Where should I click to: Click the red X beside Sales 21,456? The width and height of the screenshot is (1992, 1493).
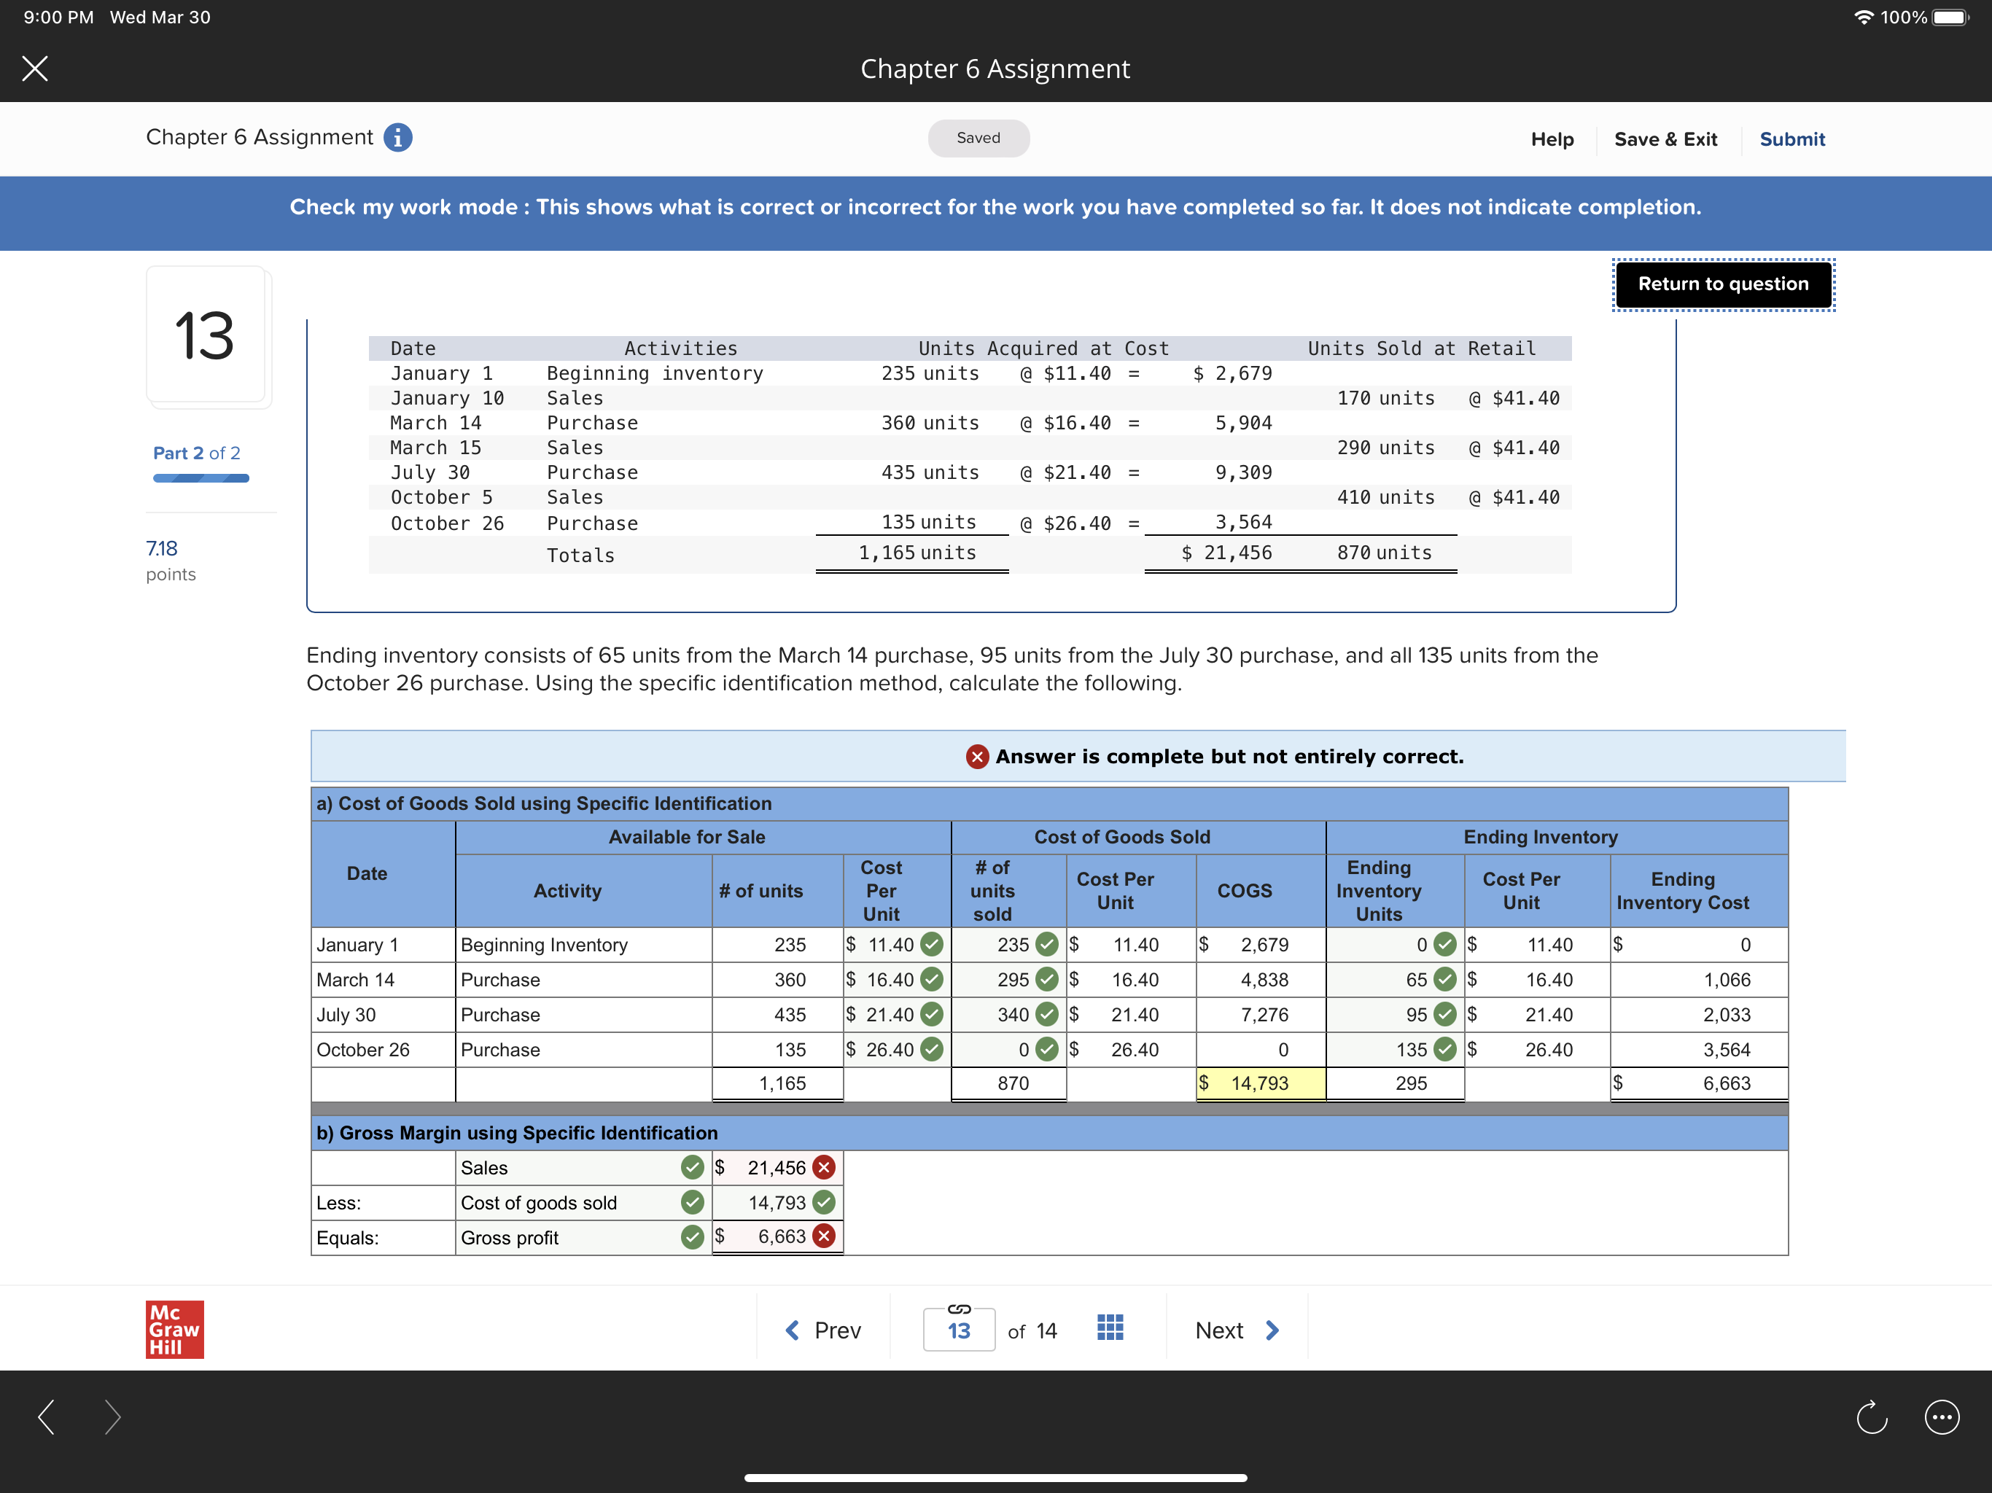[823, 1168]
